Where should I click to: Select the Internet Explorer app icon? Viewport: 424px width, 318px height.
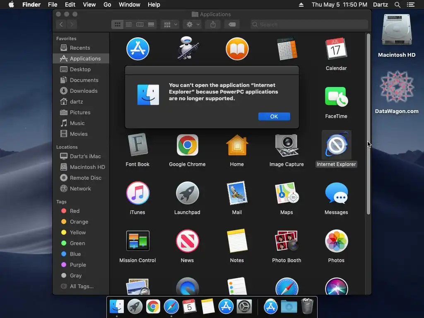tap(336, 145)
